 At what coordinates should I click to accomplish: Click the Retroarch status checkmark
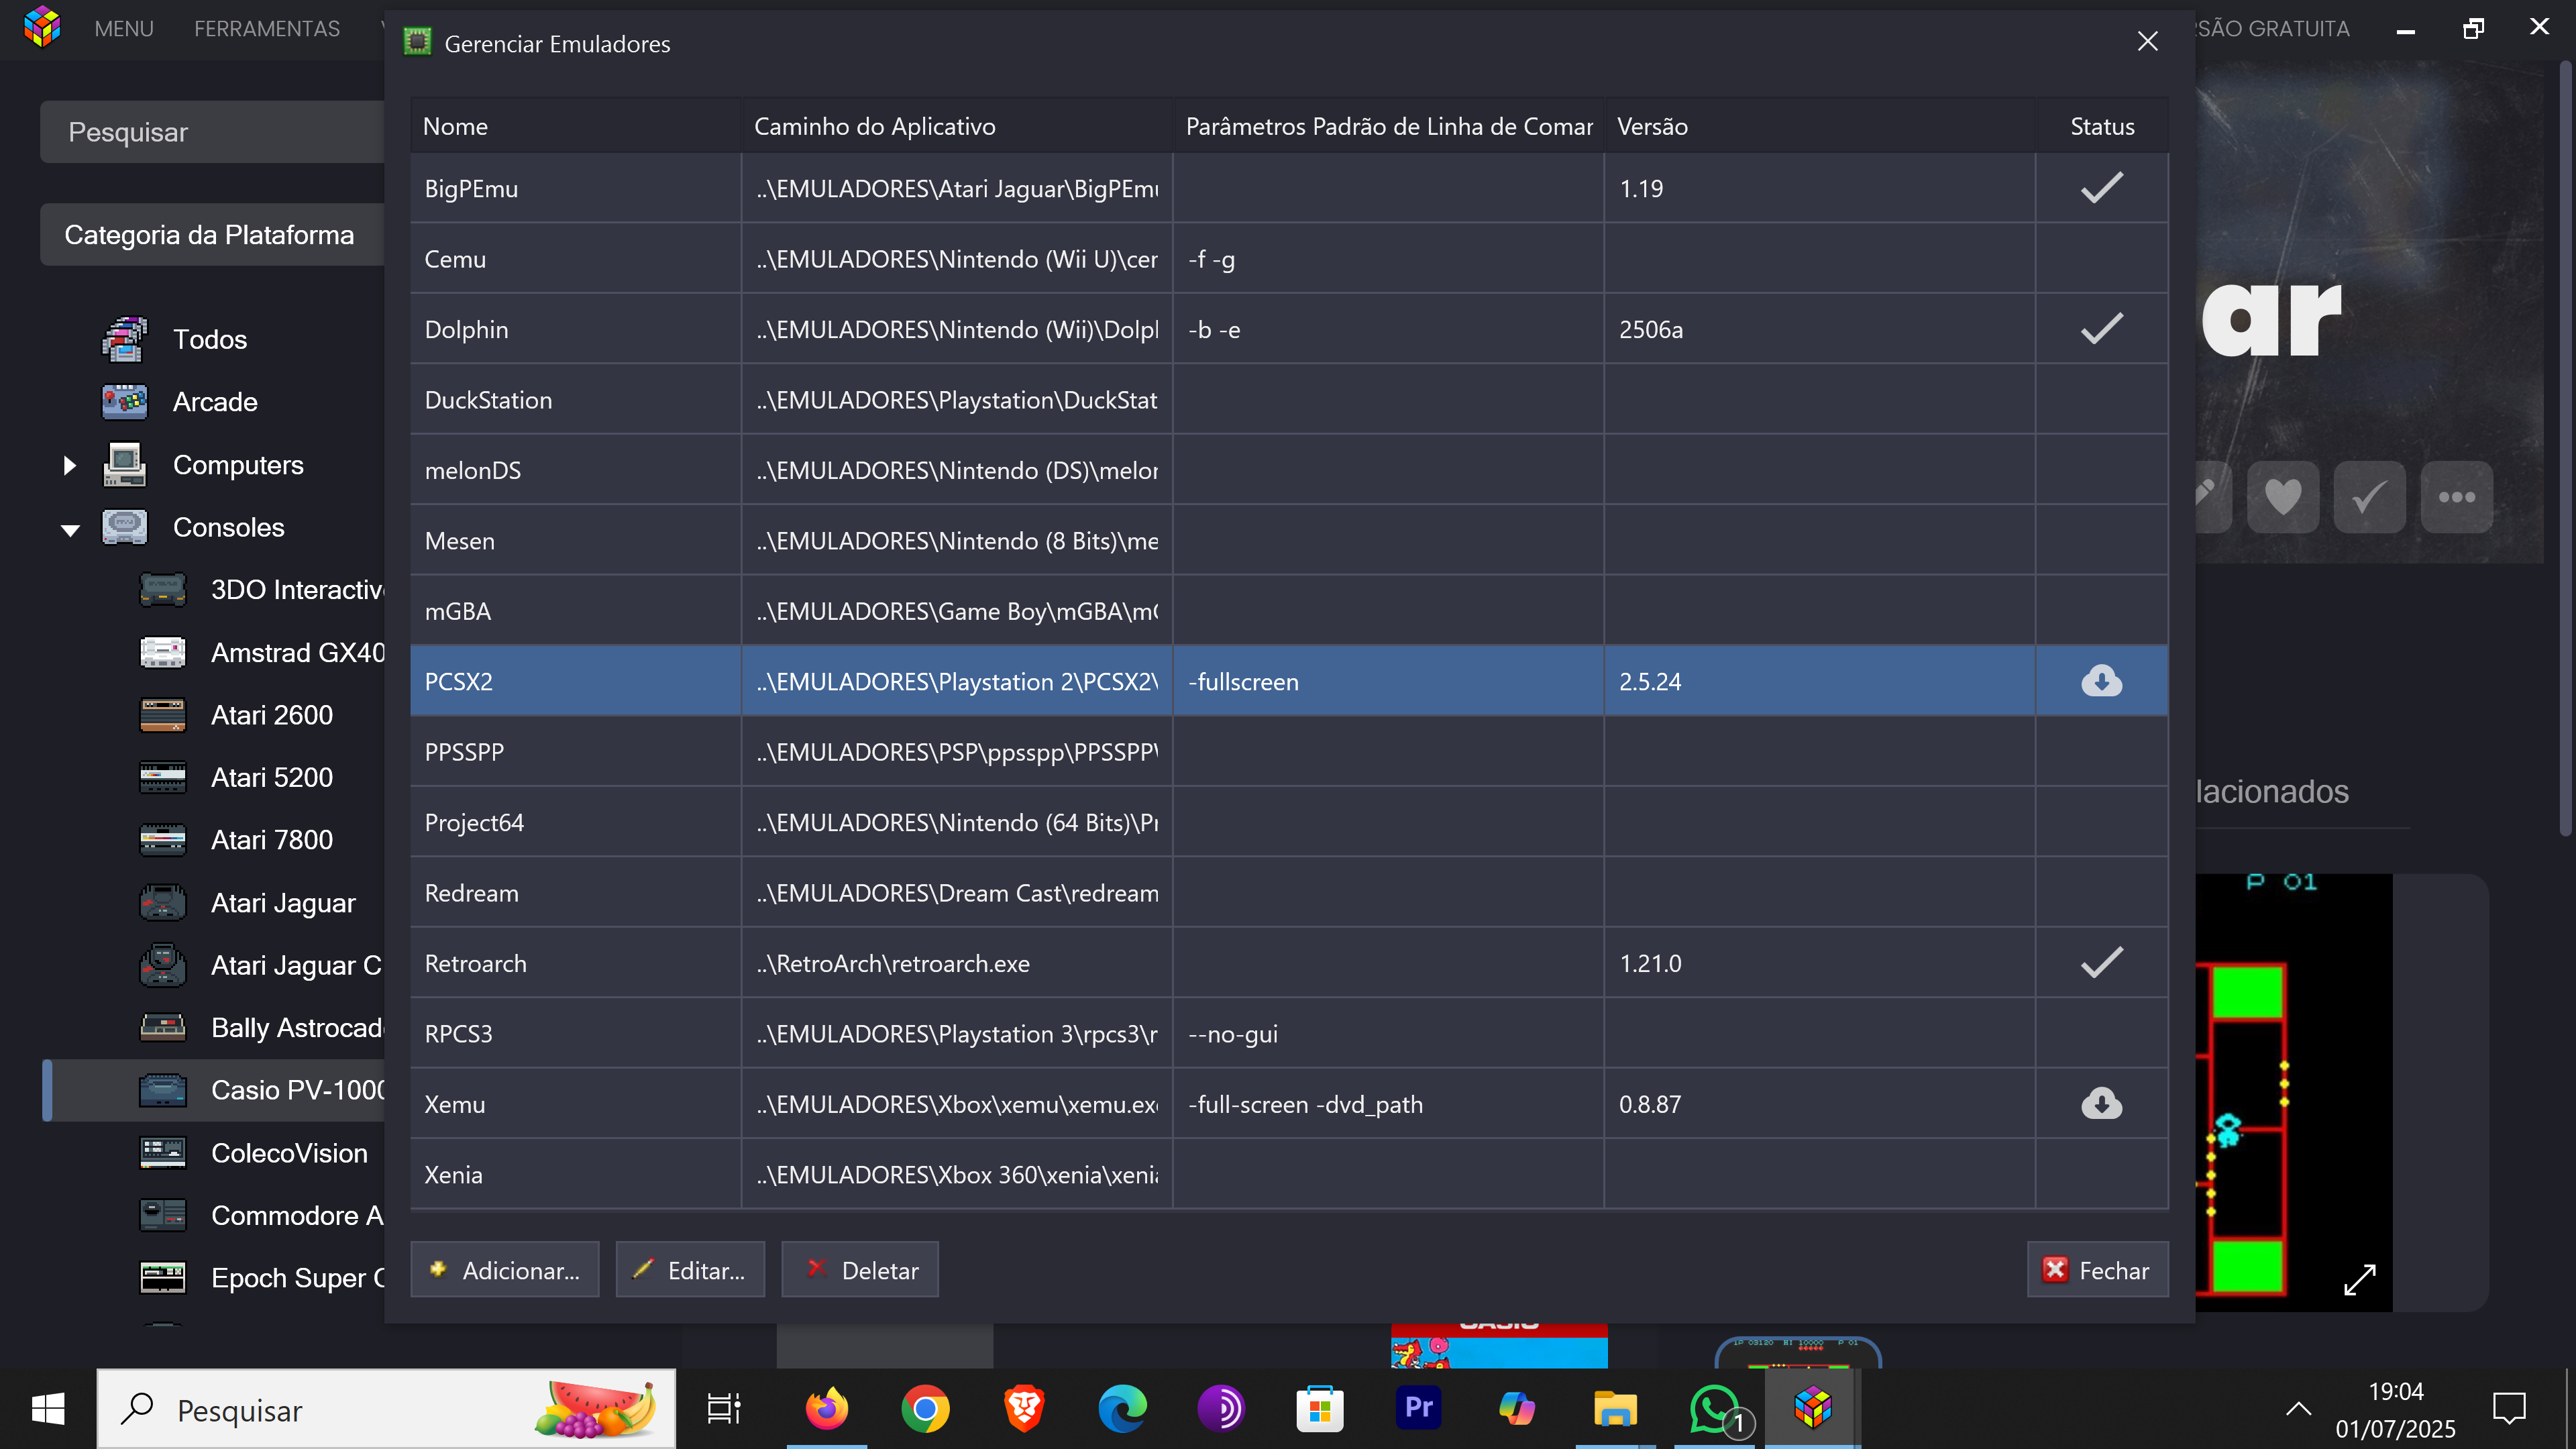click(x=2101, y=962)
